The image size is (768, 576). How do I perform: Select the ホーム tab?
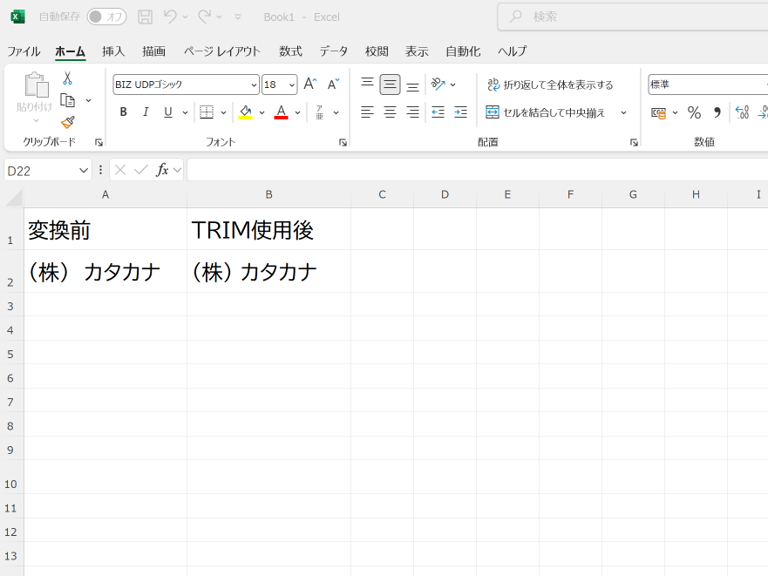tap(70, 51)
